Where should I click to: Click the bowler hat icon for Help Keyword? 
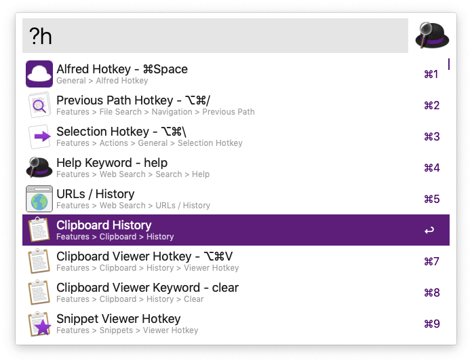[39, 168]
